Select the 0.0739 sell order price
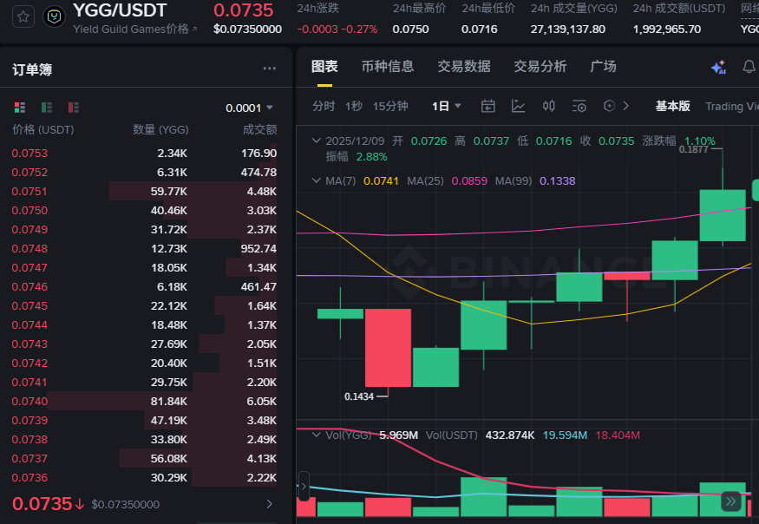Viewport: 759px width, 524px height. pyautogui.click(x=29, y=421)
